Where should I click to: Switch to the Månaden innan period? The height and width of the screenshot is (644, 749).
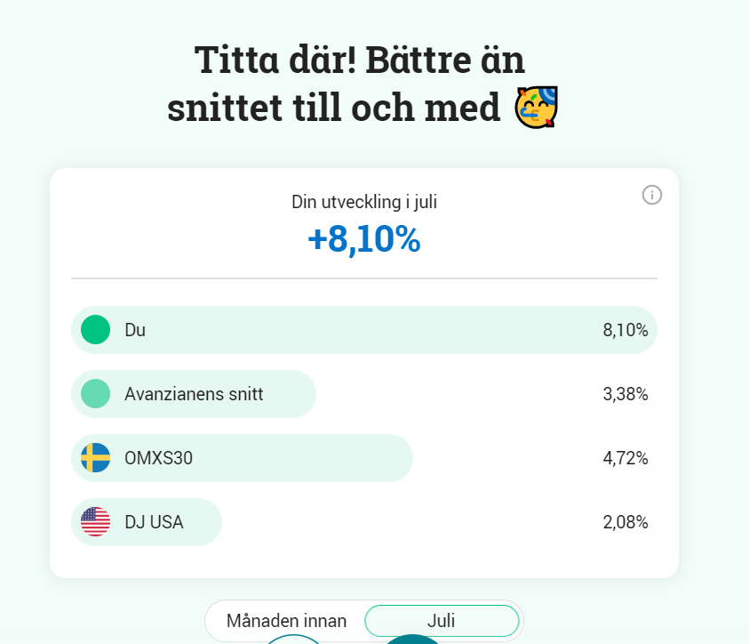(286, 620)
